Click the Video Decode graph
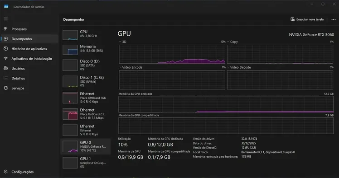Image resolution: width=339 pixels, height=178 pixels. coord(280,80)
